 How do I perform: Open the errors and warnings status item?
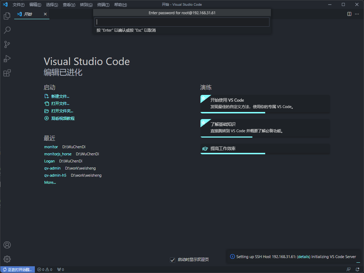tap(44, 269)
